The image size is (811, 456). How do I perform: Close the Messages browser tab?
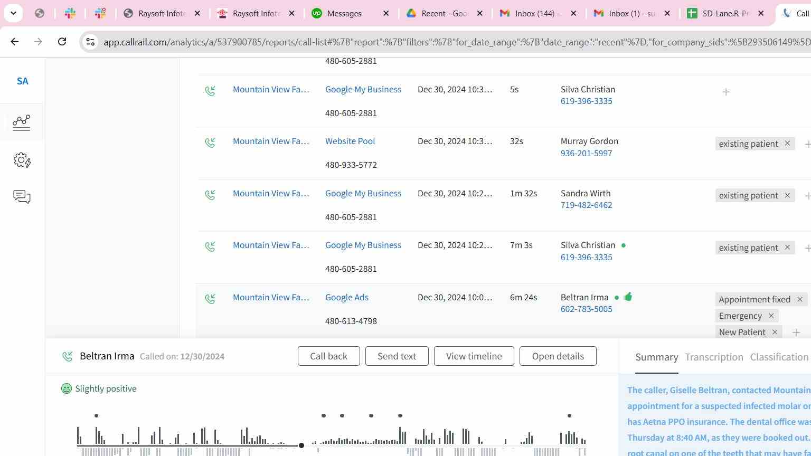[x=386, y=14]
